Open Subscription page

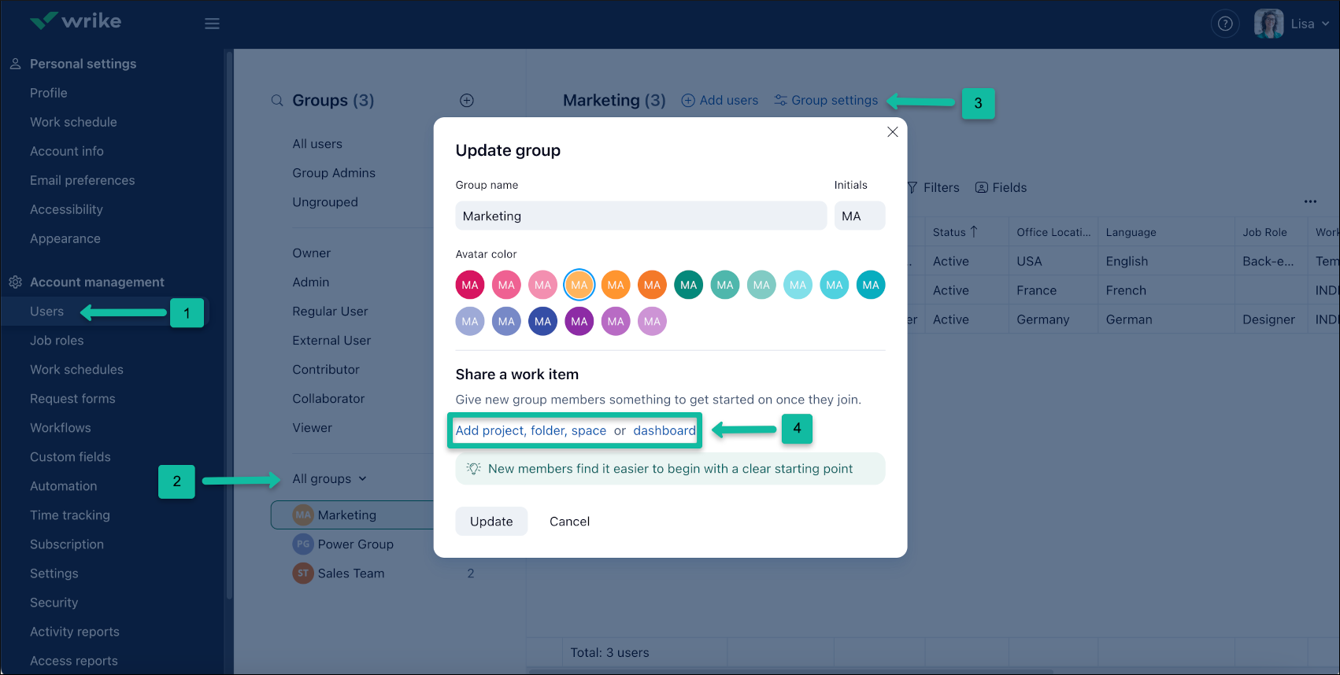point(67,544)
